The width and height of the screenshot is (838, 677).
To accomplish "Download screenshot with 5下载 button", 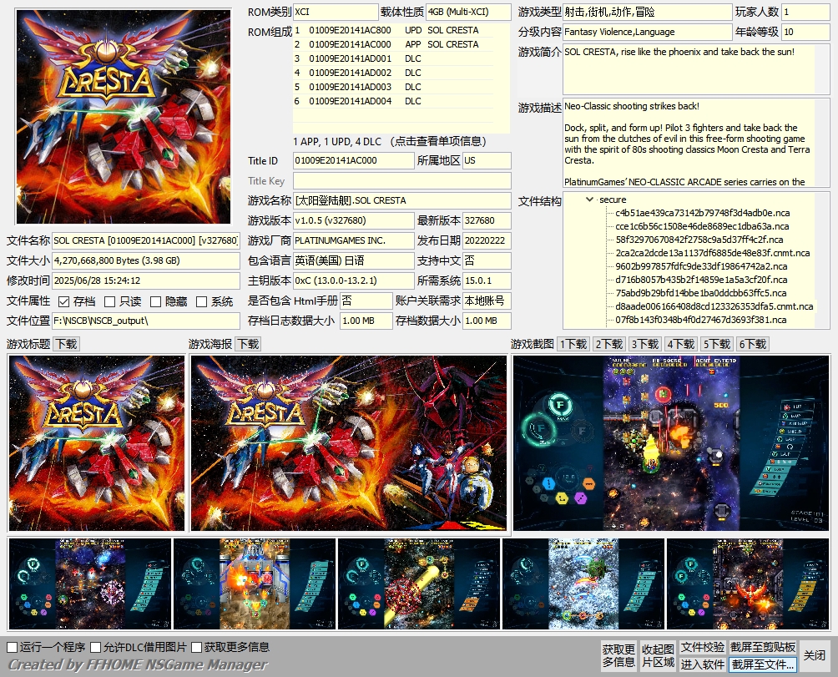I will (717, 344).
